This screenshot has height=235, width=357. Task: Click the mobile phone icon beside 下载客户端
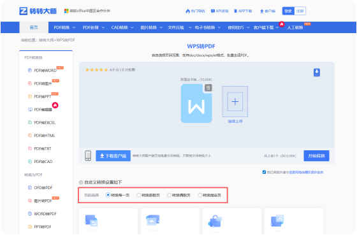coord(88,156)
